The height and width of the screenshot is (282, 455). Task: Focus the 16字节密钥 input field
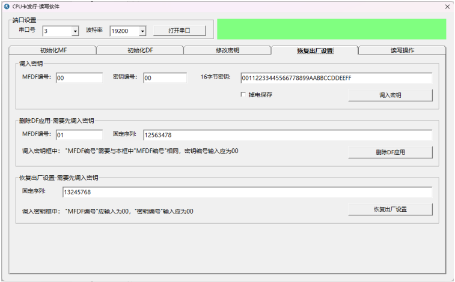pos(335,78)
